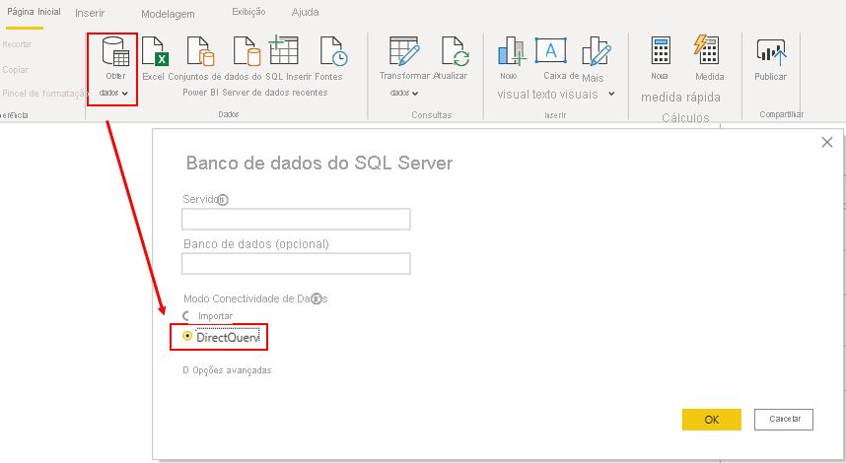Select the Importar radio button
846x463 pixels.
[187, 316]
